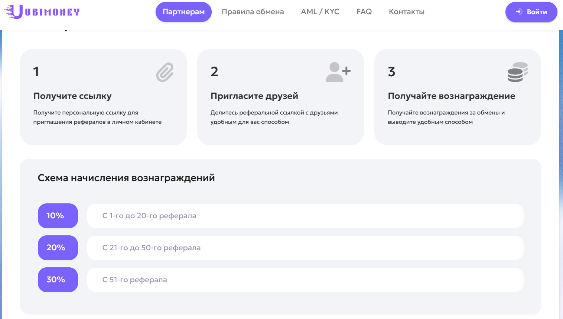Click the Войти login button
The width and height of the screenshot is (563, 319).
tap(531, 12)
